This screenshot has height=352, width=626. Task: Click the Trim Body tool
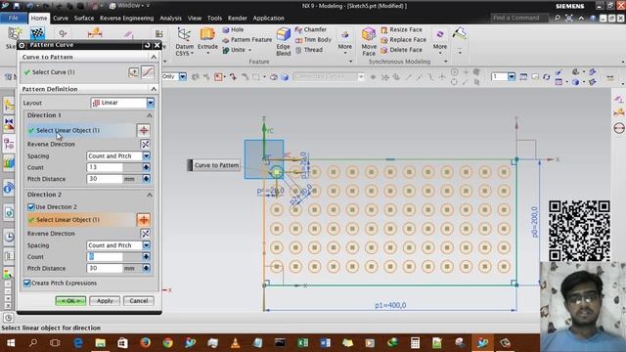coord(313,39)
